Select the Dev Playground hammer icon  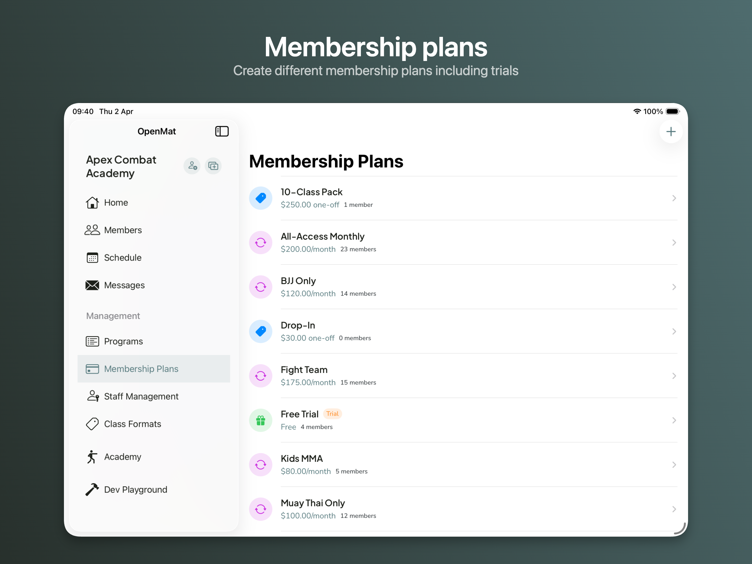92,490
